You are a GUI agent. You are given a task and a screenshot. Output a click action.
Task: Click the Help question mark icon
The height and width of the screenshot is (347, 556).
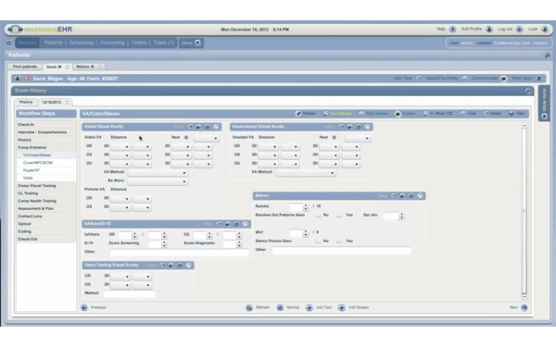(x=452, y=30)
